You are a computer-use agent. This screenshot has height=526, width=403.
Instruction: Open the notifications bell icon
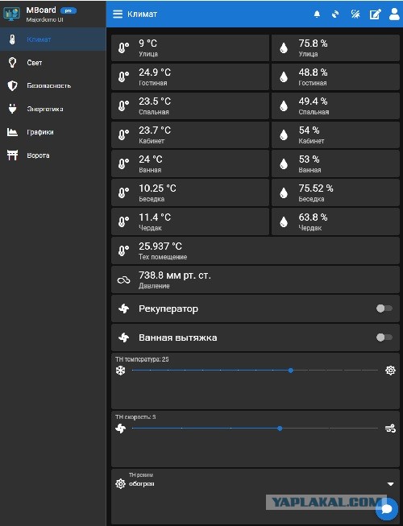tap(317, 14)
